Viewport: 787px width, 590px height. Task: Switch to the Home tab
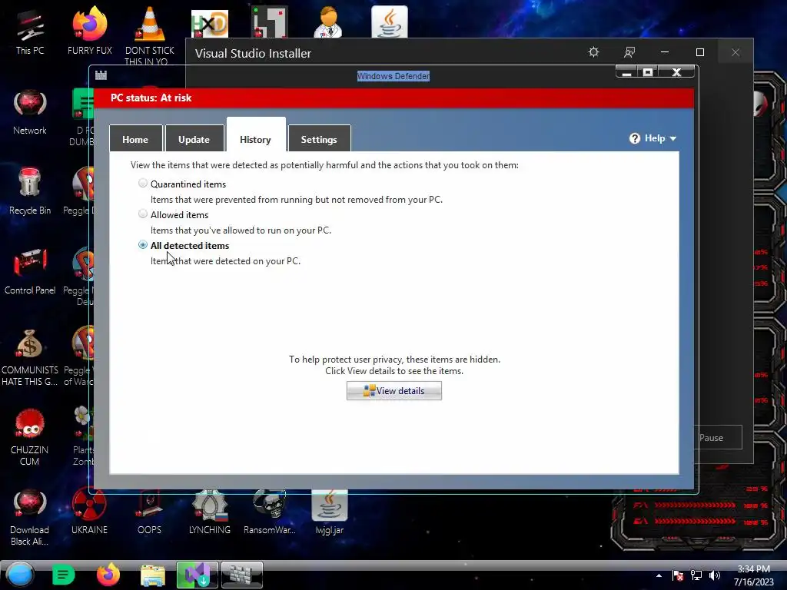(x=135, y=139)
